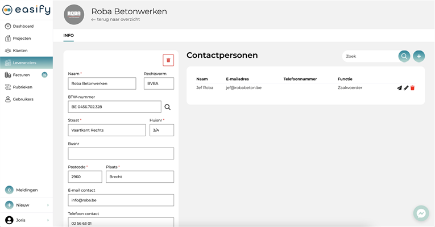Viewport: 435px width, 227px height.
Task: Open Facturen in the sidebar
Action: [20, 75]
